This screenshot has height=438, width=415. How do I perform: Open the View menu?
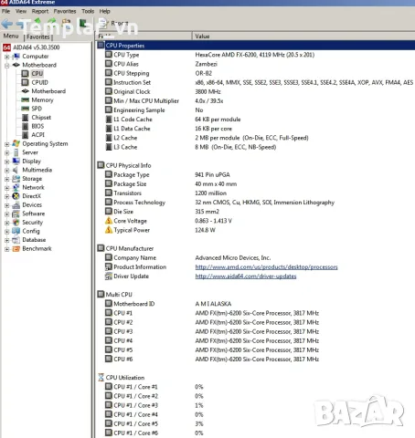[21, 11]
